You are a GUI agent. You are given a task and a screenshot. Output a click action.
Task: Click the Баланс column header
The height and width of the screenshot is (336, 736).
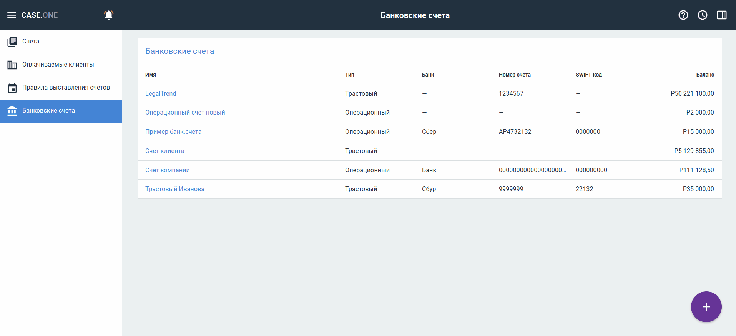[x=705, y=75]
